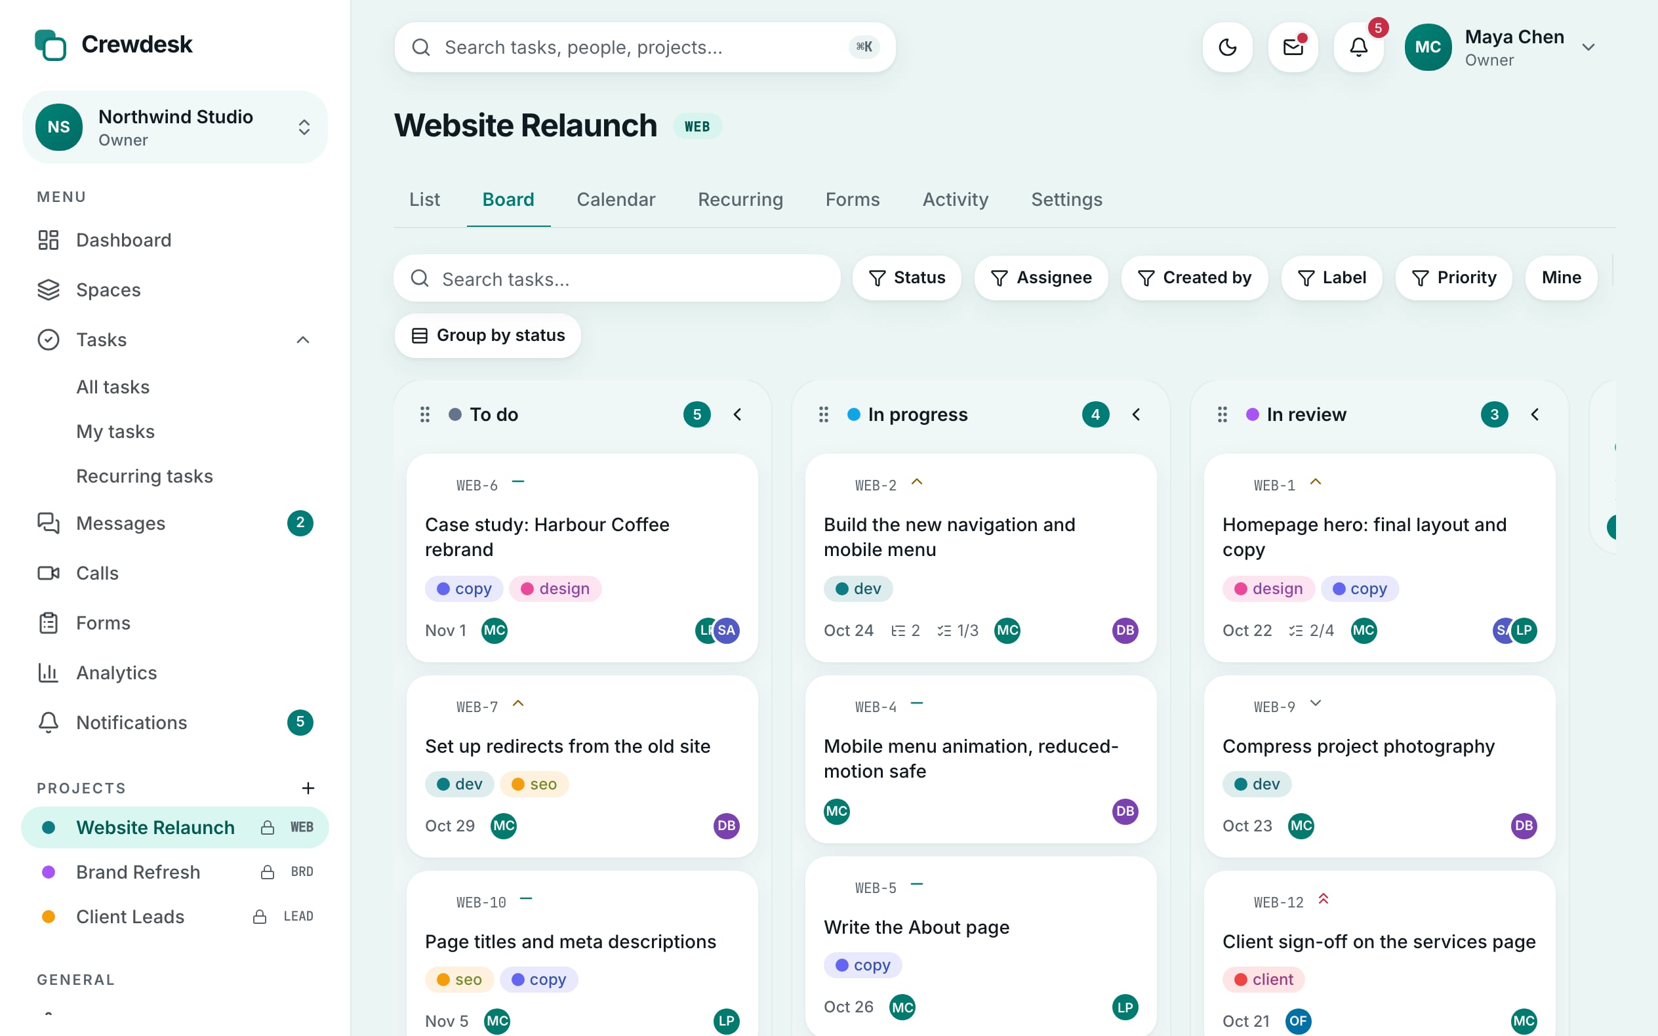This screenshot has height=1036, width=1658.
Task: Click checklist 2/4 on WEB-1 card
Action: click(x=1311, y=630)
